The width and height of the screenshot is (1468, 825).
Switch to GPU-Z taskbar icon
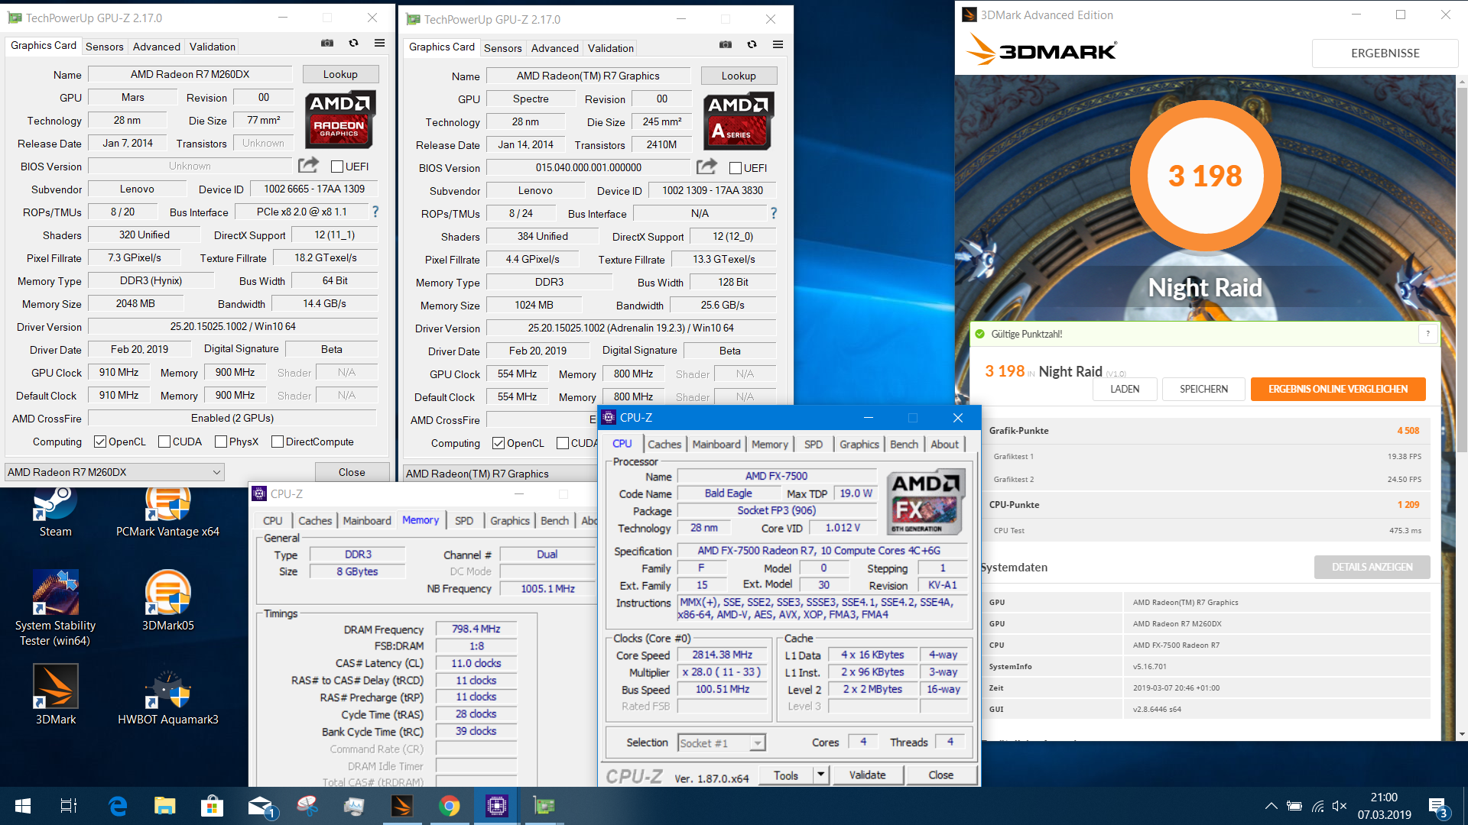544,806
